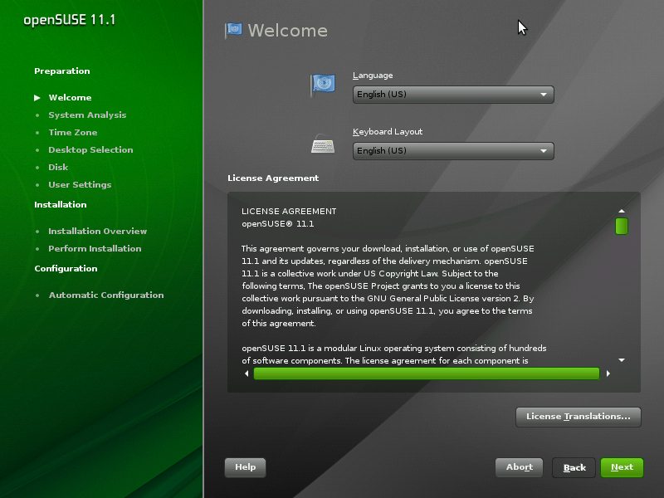
Task: Click the license scroll-right arrow
Action: [608, 373]
